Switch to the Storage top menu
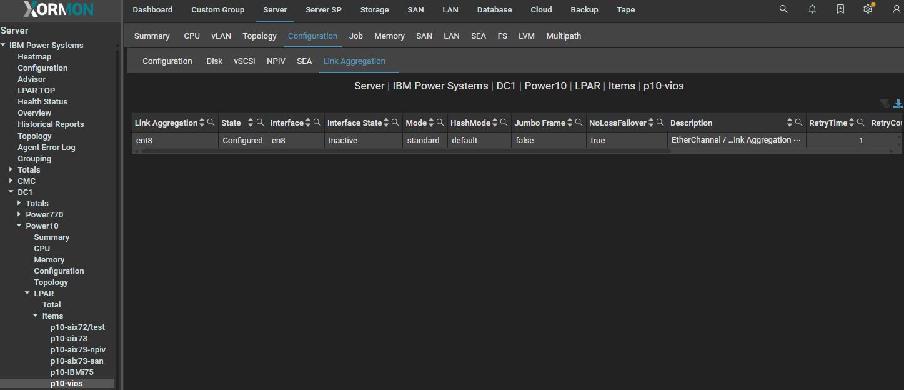904x390 pixels. [374, 9]
